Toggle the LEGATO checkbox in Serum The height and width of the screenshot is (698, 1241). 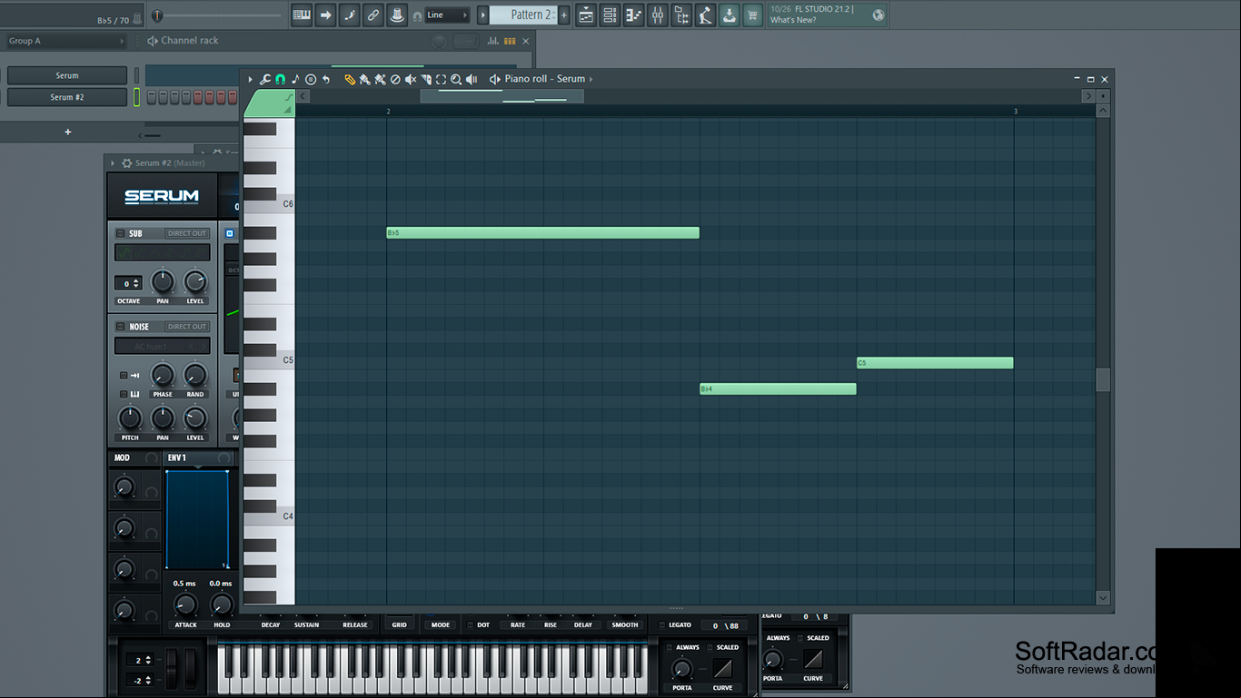662,625
